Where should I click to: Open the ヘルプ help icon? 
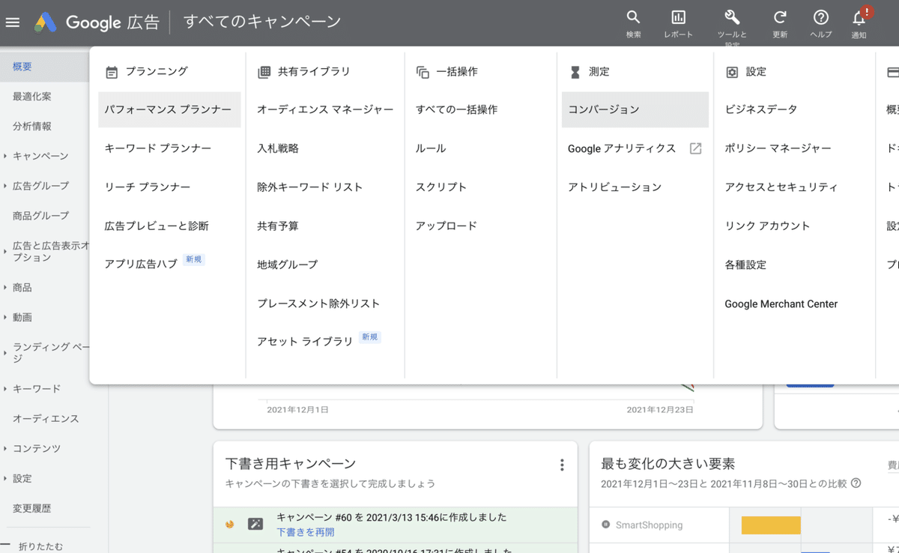click(x=820, y=16)
